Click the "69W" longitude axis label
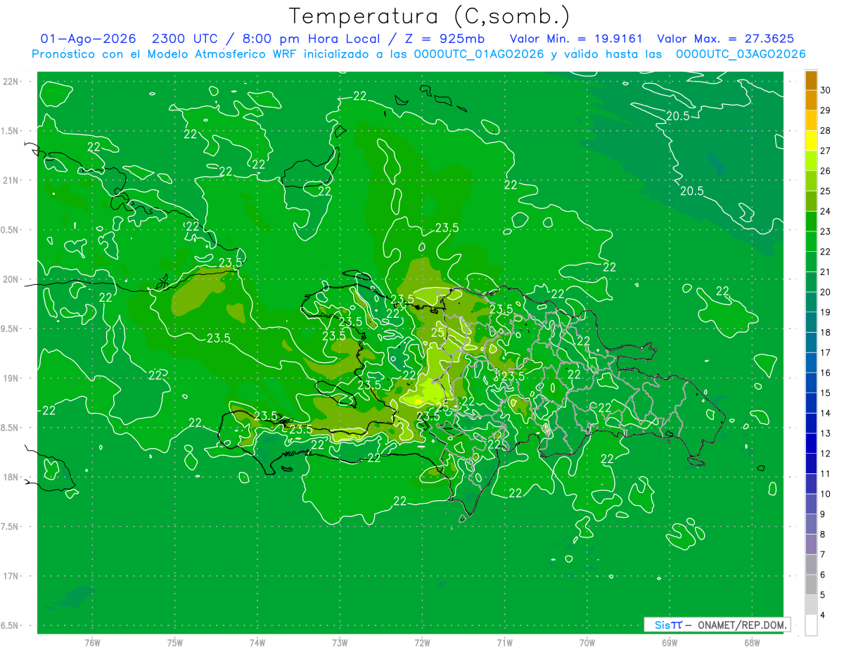The width and height of the screenshot is (844, 652). coord(670,642)
